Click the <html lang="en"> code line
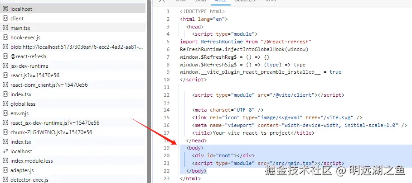 (x=204, y=19)
